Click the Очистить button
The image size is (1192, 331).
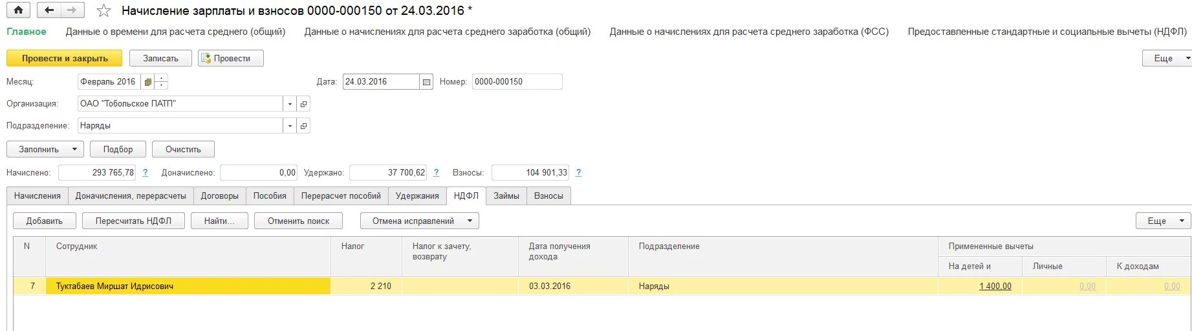[x=183, y=149]
